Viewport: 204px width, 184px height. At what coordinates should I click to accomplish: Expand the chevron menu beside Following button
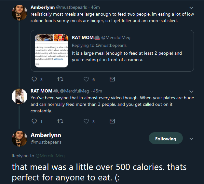(191, 139)
